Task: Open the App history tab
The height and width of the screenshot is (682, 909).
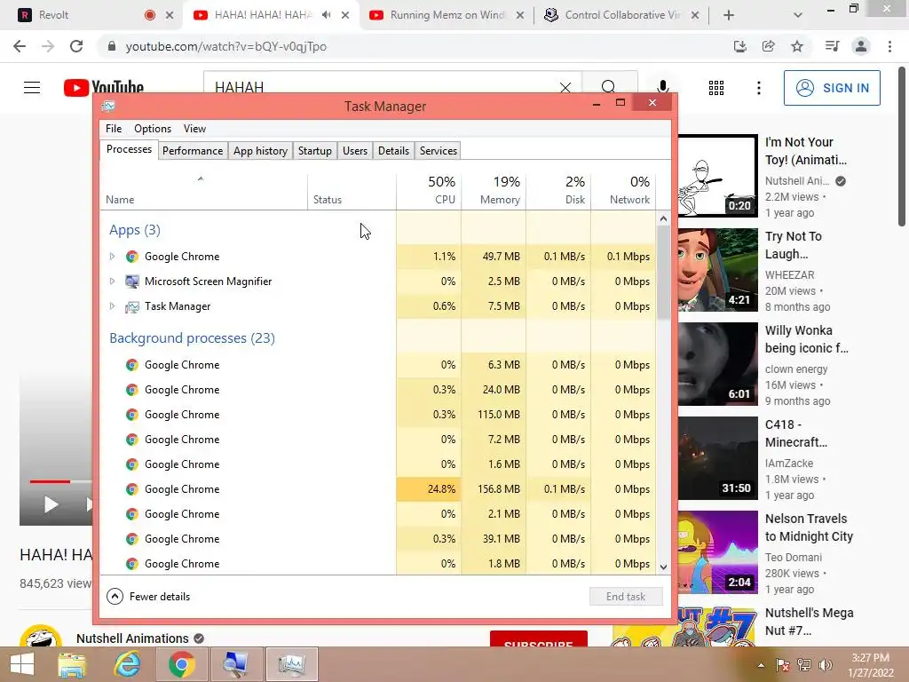Action: pyautogui.click(x=260, y=151)
